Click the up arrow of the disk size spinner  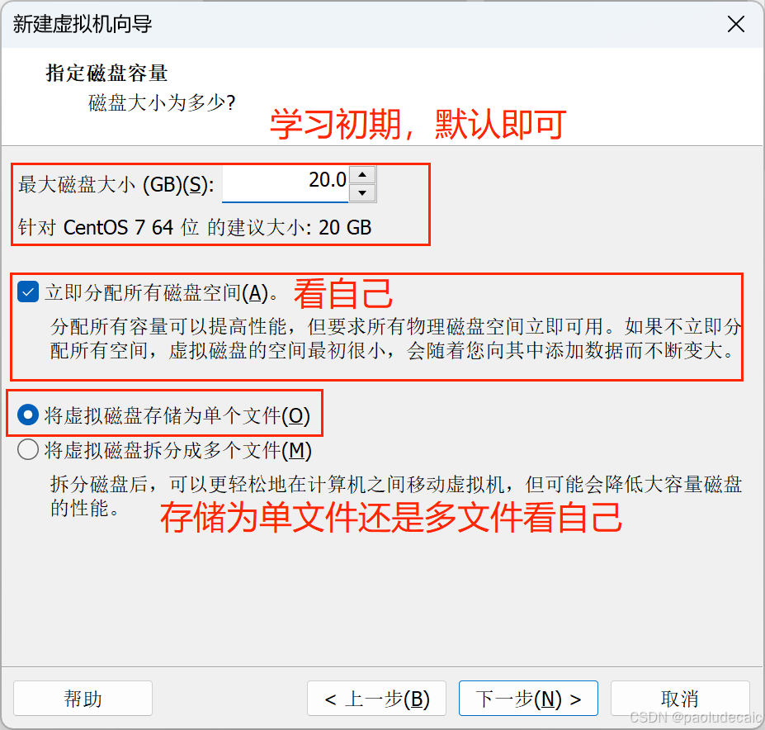[362, 175]
